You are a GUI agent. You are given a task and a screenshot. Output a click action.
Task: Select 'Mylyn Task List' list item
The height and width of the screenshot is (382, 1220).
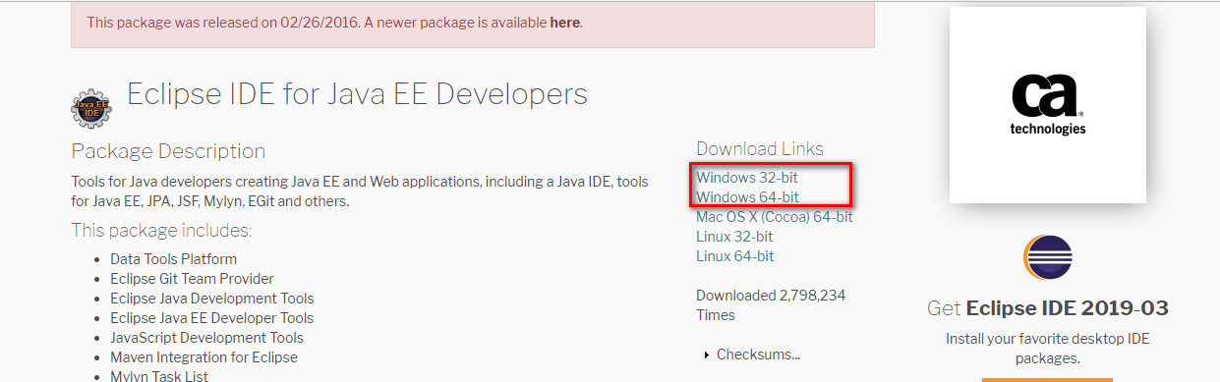pos(159,376)
